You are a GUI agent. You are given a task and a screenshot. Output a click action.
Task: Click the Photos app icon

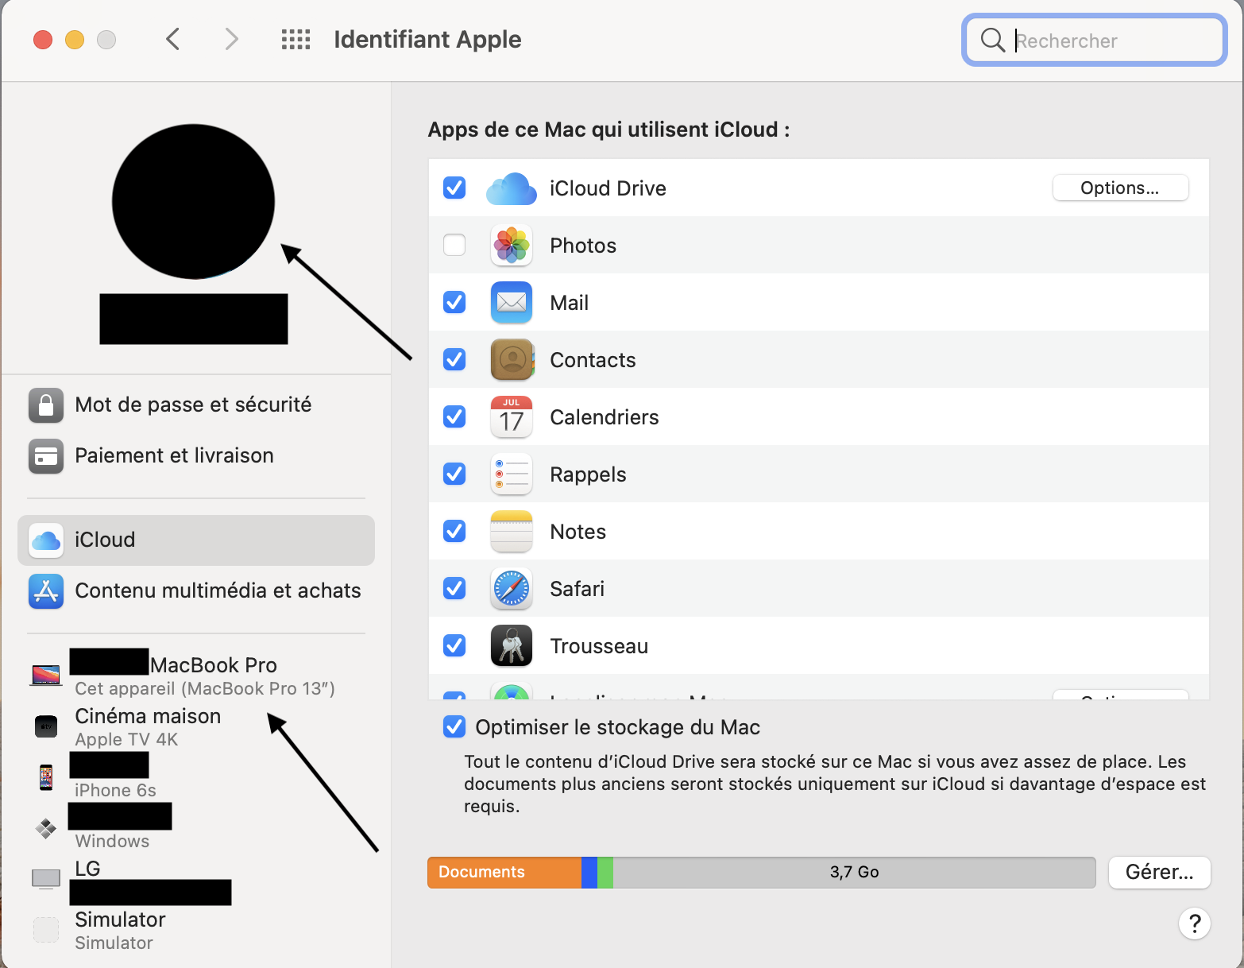[511, 246]
